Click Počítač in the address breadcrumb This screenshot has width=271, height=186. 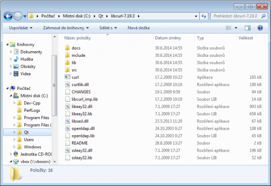pyautogui.click(x=48, y=16)
